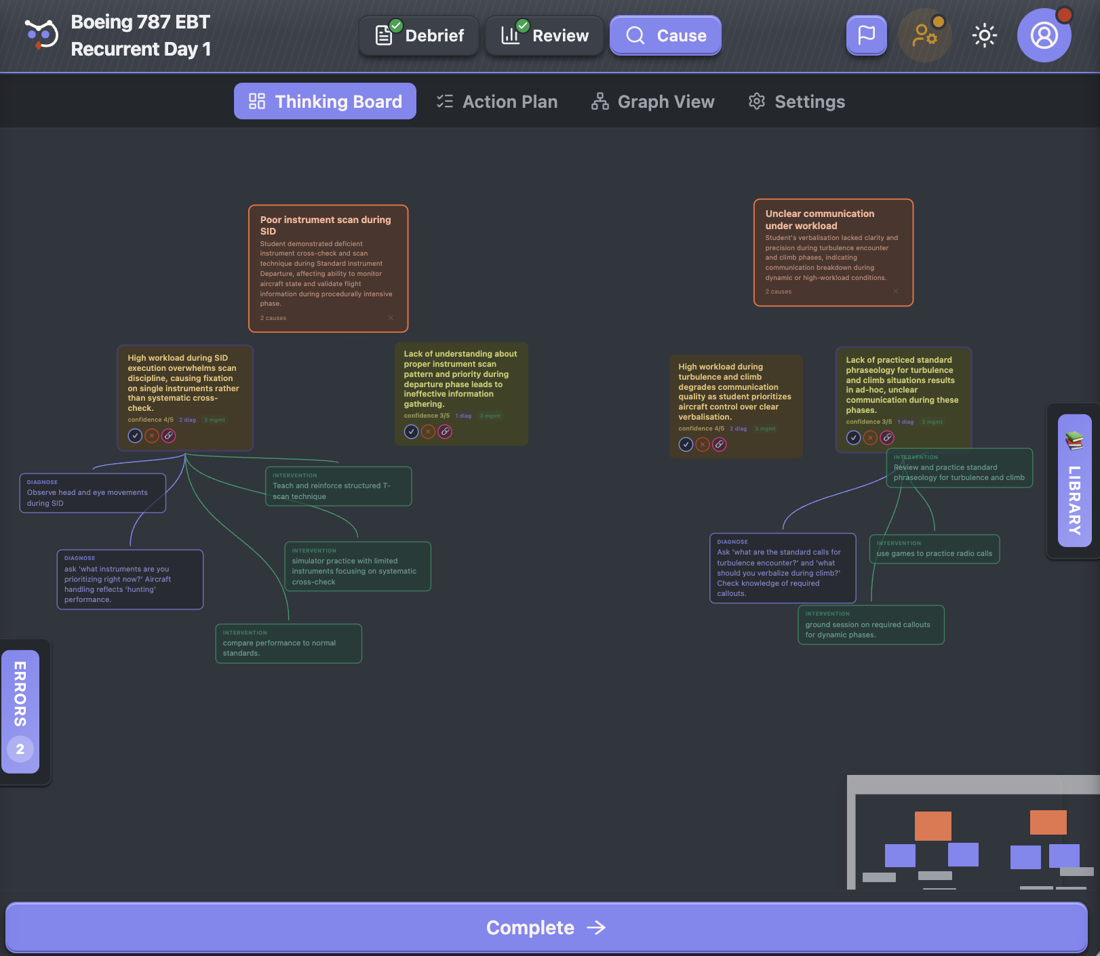The image size is (1100, 956).
Task: Click 'confidence 3/5' on Lack of practiced phraseology card
Action: click(x=869, y=422)
